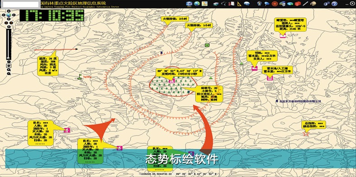Click the blue question mark help icon
Image resolution: width=356 pixels, height=177 pixels.
pos(334,4)
